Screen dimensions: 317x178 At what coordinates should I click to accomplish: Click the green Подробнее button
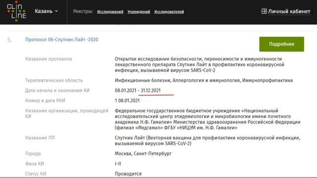282,44
